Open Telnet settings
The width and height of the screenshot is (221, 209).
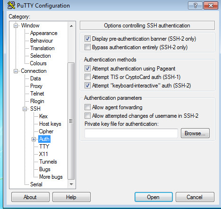coord(37,94)
